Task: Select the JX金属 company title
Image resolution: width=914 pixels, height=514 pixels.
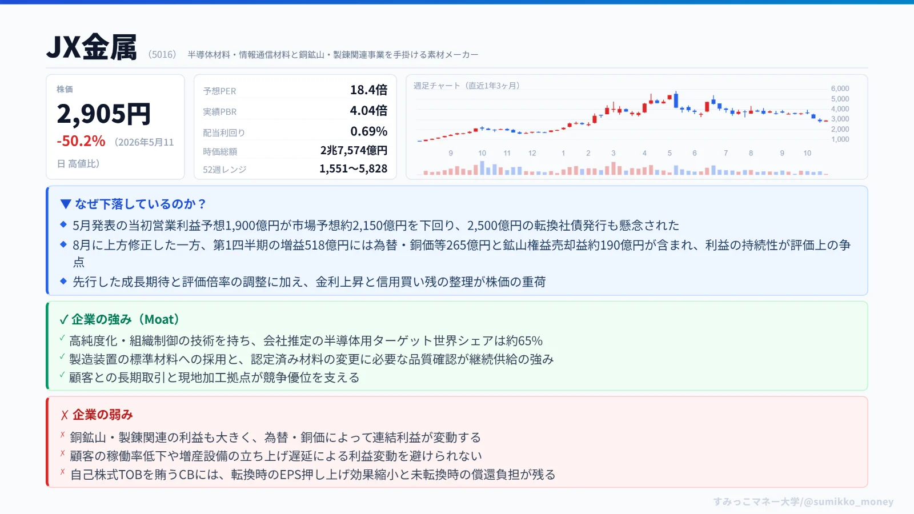Action: point(91,47)
